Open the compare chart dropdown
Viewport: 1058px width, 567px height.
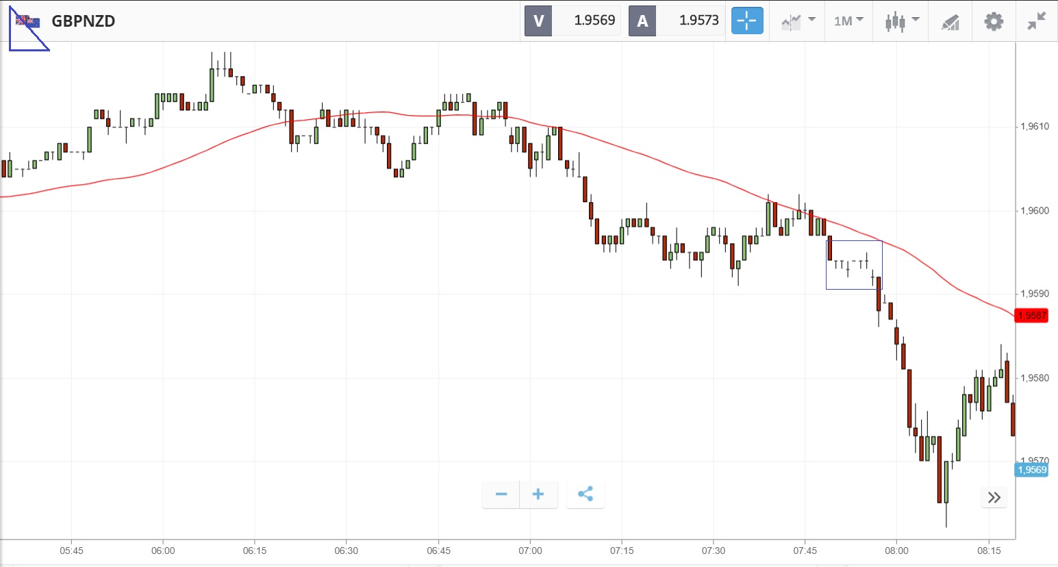coord(797,21)
